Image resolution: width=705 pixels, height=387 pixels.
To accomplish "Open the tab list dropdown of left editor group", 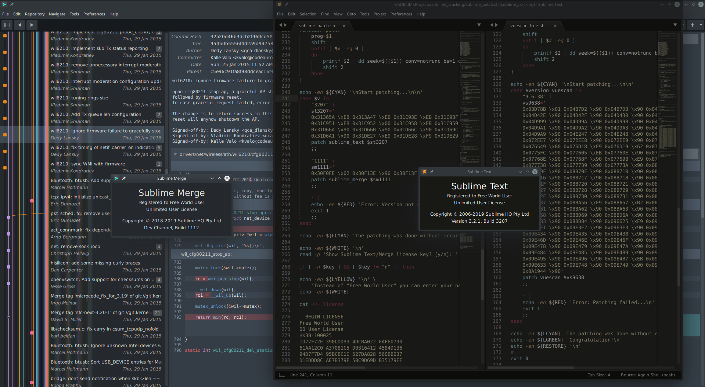I will (x=479, y=25).
